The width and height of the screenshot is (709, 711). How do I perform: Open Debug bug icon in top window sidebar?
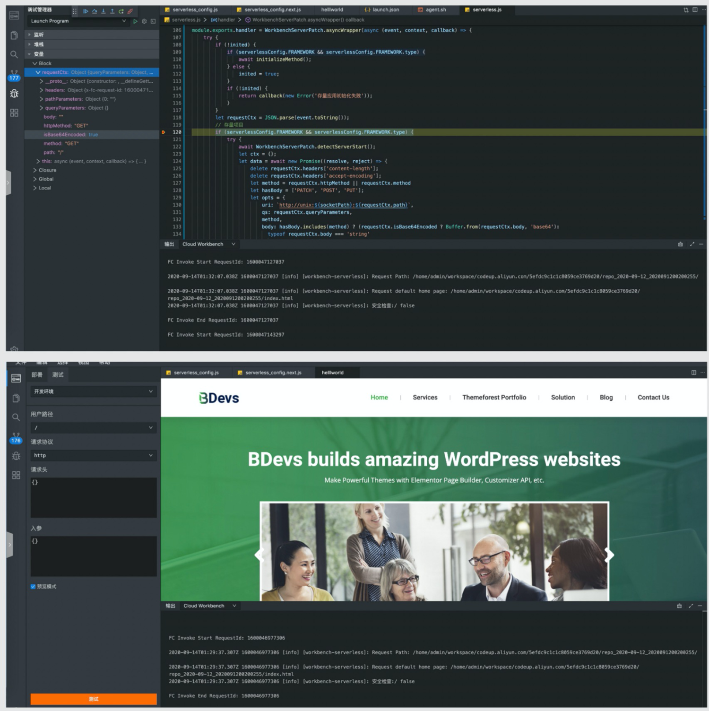(x=14, y=94)
